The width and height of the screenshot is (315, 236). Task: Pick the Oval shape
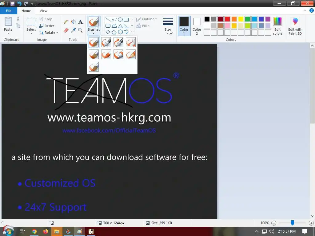click(120, 20)
